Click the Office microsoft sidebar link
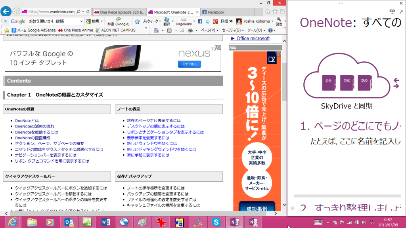This screenshot has width=406, height=228. click(253, 38)
